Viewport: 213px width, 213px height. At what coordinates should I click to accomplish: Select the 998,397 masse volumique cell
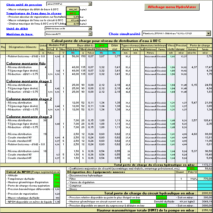pyautogui.click(x=73, y=9)
